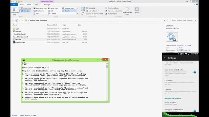Image resolution: width=209 pixels, height=117 pixels.
Task: Sort files by Name column
Action: pos(15,25)
